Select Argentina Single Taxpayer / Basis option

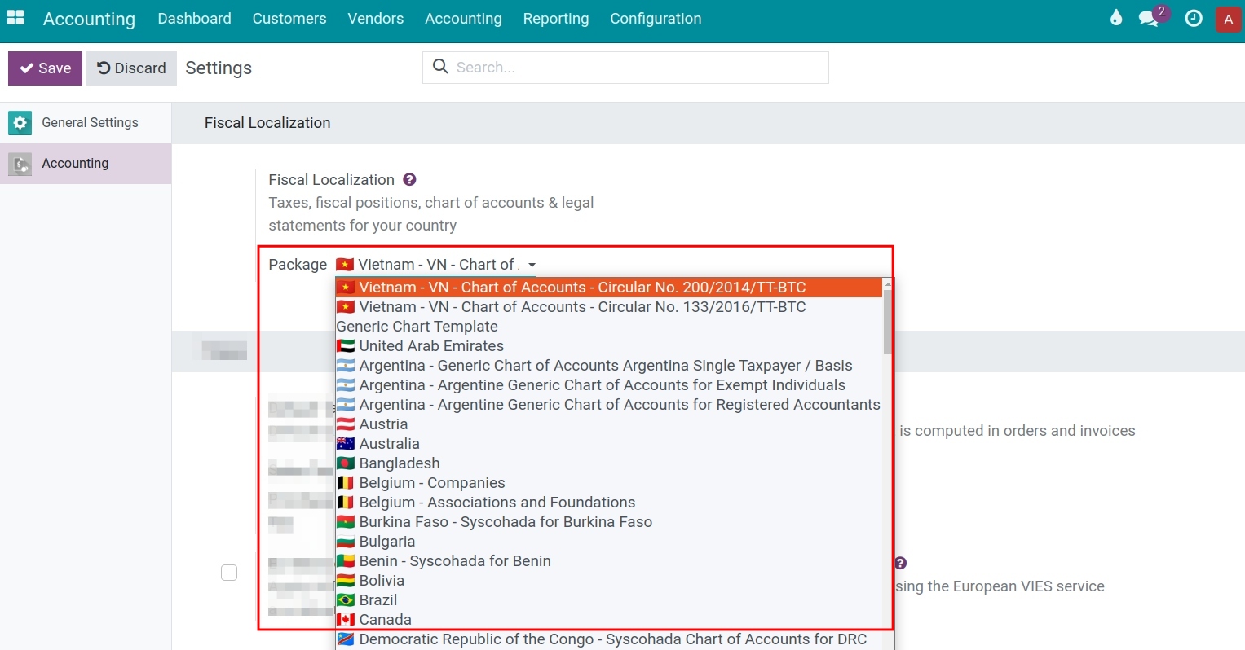[609, 366]
